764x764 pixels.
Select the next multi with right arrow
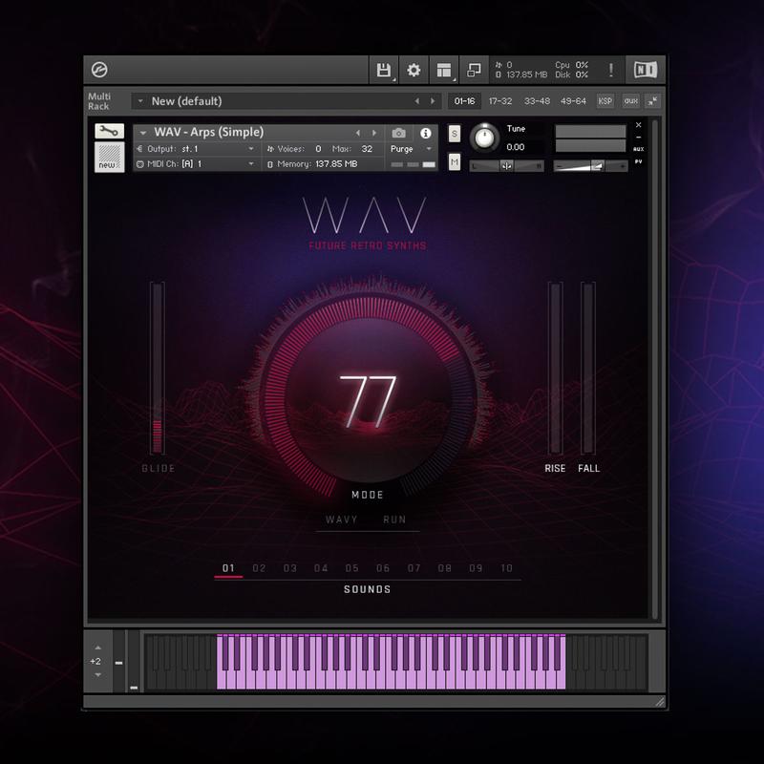433,101
